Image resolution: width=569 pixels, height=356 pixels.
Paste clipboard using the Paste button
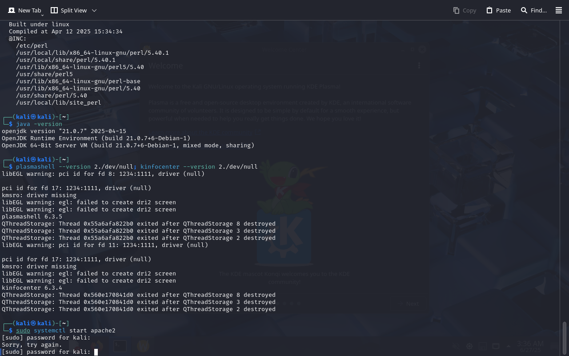tap(498, 10)
